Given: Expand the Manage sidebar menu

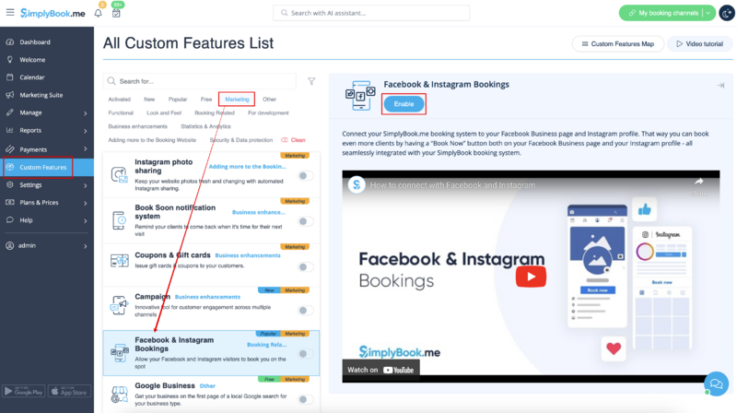Looking at the screenshot, I should [x=86, y=113].
